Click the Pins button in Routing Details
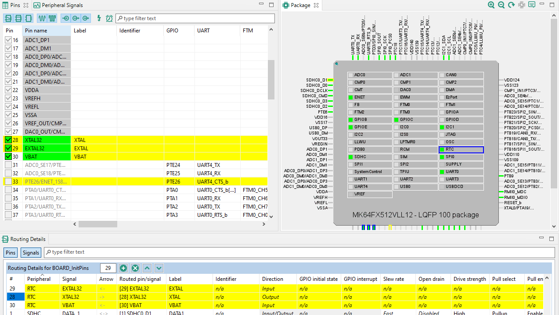This screenshot has width=559, height=315. (10, 252)
